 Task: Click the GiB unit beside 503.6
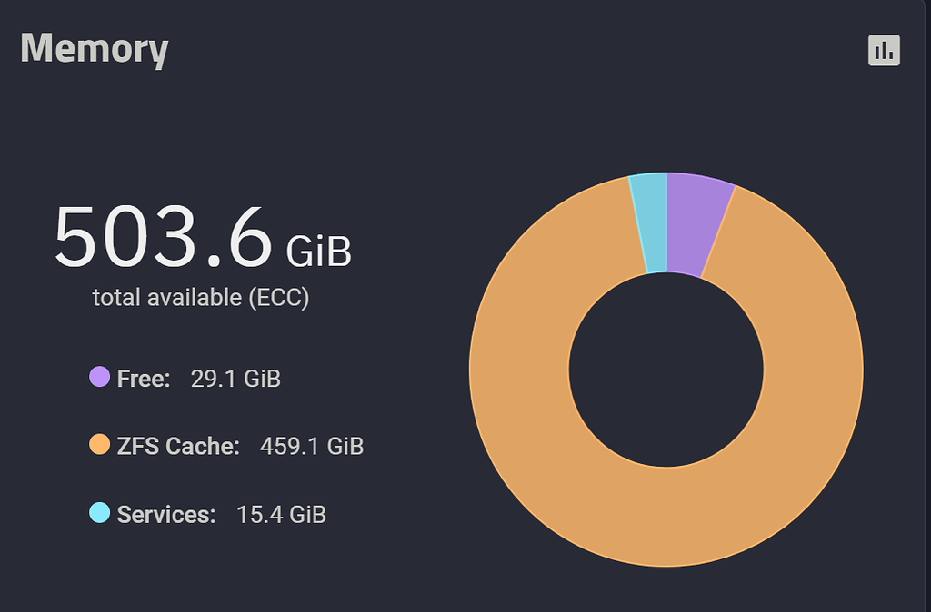pyautogui.click(x=318, y=252)
